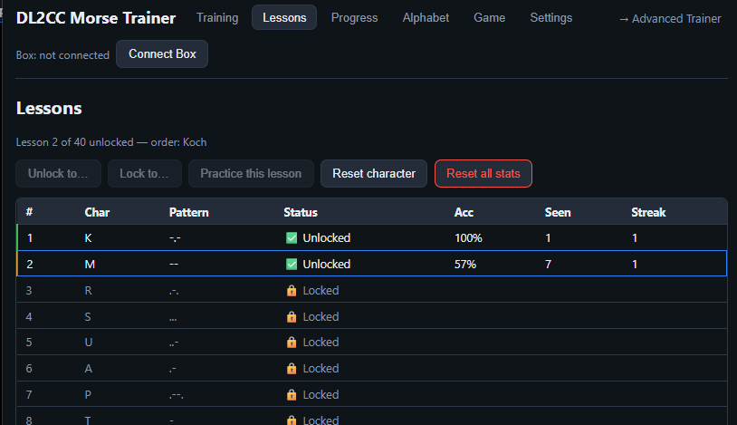Click the green checkmark icon in row K
Image resolution: width=737 pixels, height=425 pixels.
point(292,238)
